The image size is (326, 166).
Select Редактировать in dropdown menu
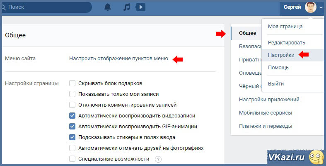[x=292, y=43]
